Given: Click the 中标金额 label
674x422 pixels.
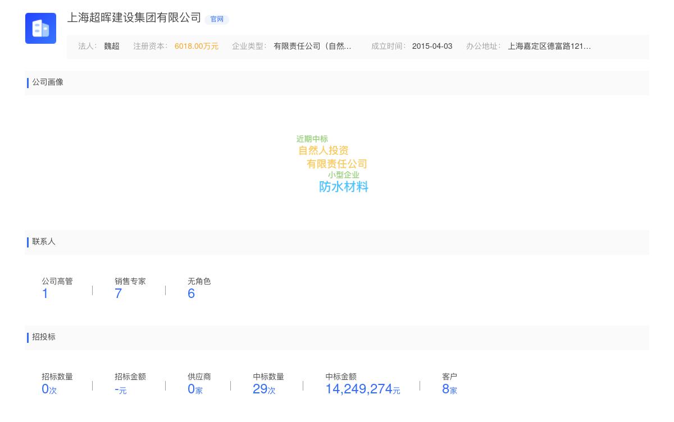Looking at the screenshot, I should click(341, 377).
